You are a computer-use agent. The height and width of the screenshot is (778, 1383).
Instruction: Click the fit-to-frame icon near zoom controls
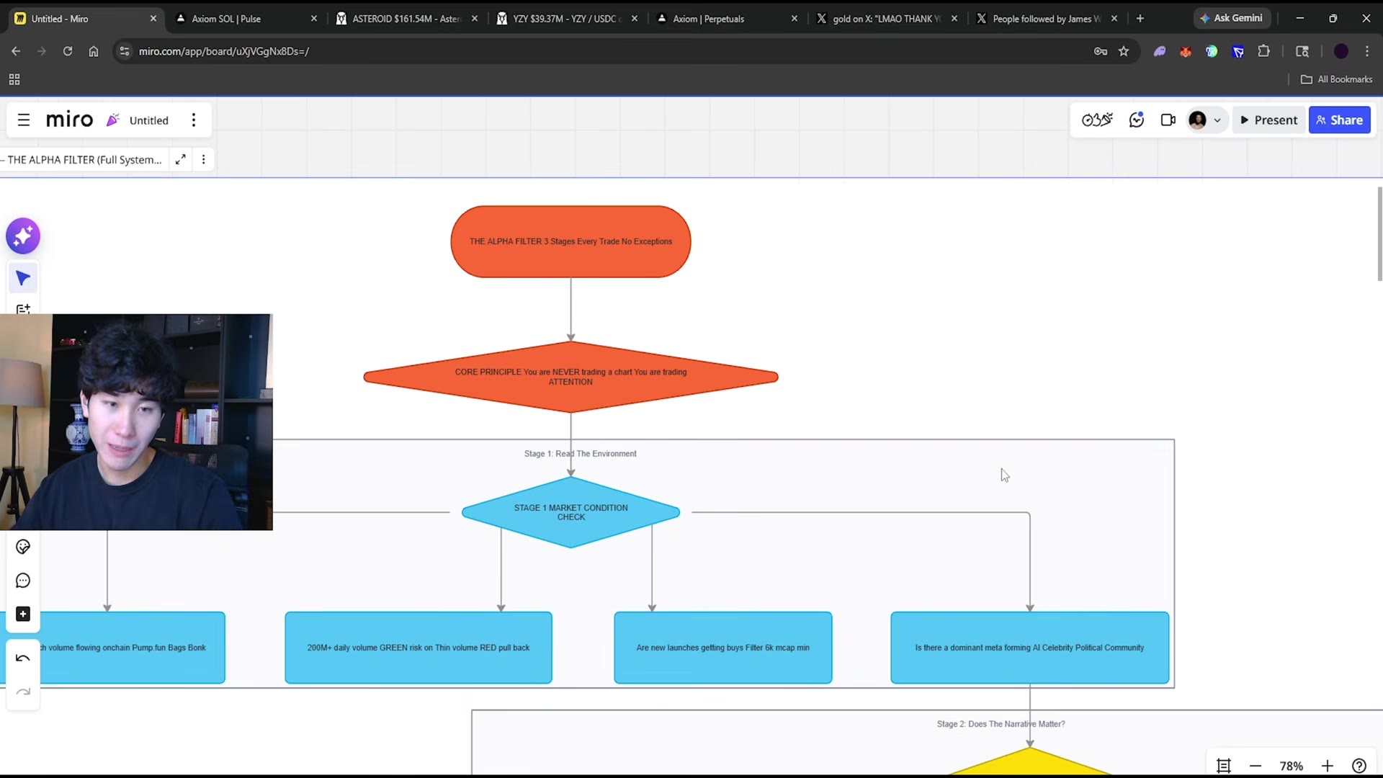(x=1224, y=766)
